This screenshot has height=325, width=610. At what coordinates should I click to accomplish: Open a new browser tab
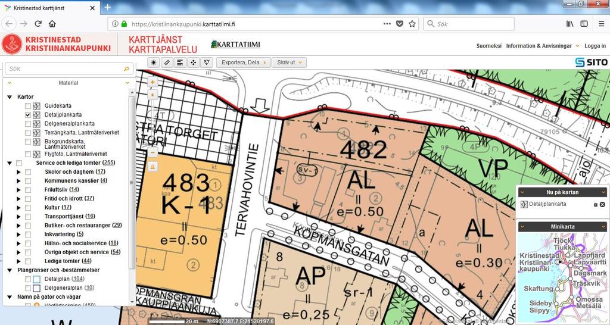point(107,7)
